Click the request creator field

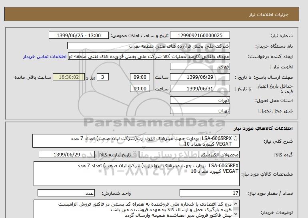(149, 56)
